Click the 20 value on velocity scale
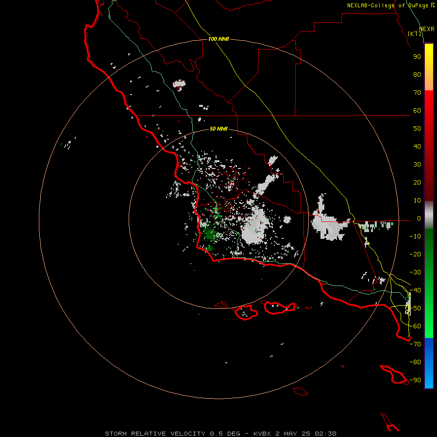Screen dimensions: 437x437 [x=417, y=182]
